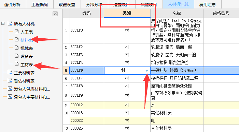239x132 pixels.
Task: Click name cell 乳胶漆 室内 天棚面一遍
Action: pos(177,55)
